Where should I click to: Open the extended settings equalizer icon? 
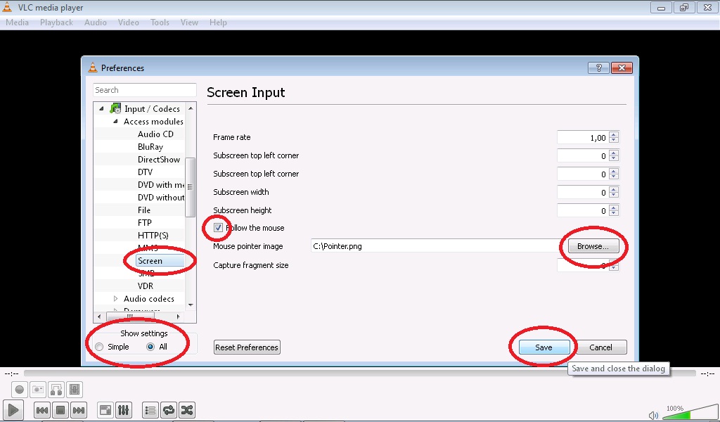coord(124,410)
